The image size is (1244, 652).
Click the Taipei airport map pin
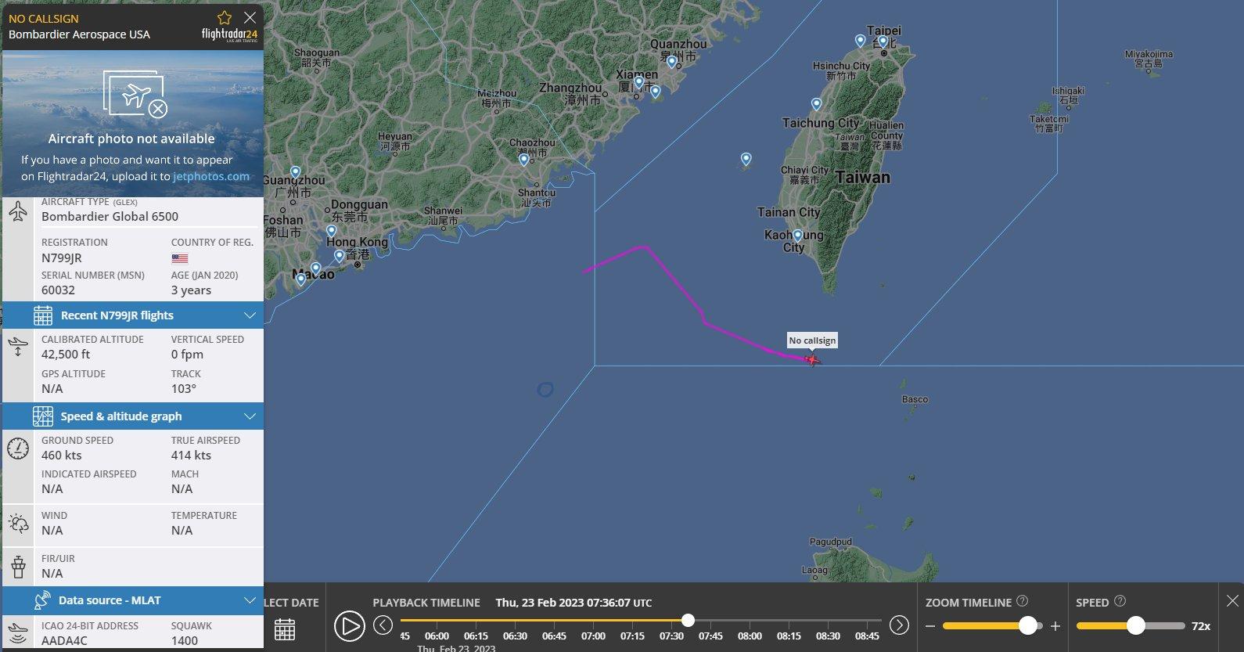point(883,42)
